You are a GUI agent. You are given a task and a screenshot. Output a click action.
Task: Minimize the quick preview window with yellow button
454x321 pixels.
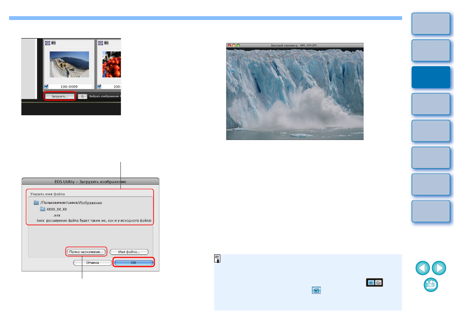(234, 46)
